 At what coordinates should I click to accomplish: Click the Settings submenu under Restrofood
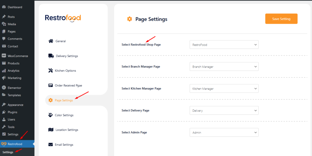(x=8, y=152)
